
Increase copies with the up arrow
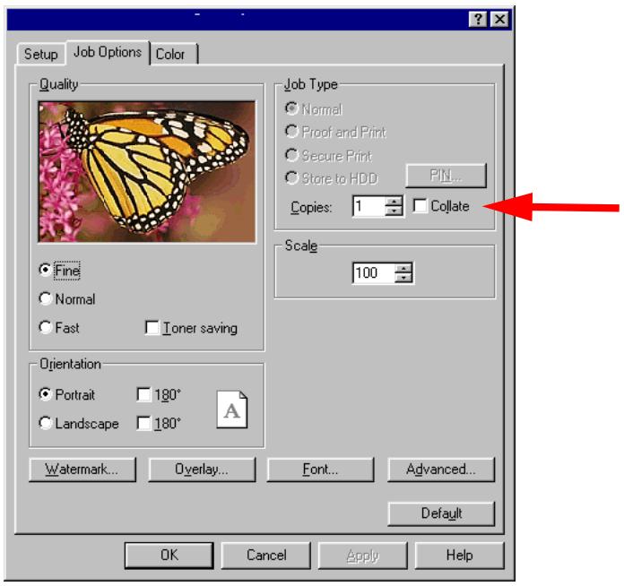pyautogui.click(x=394, y=202)
